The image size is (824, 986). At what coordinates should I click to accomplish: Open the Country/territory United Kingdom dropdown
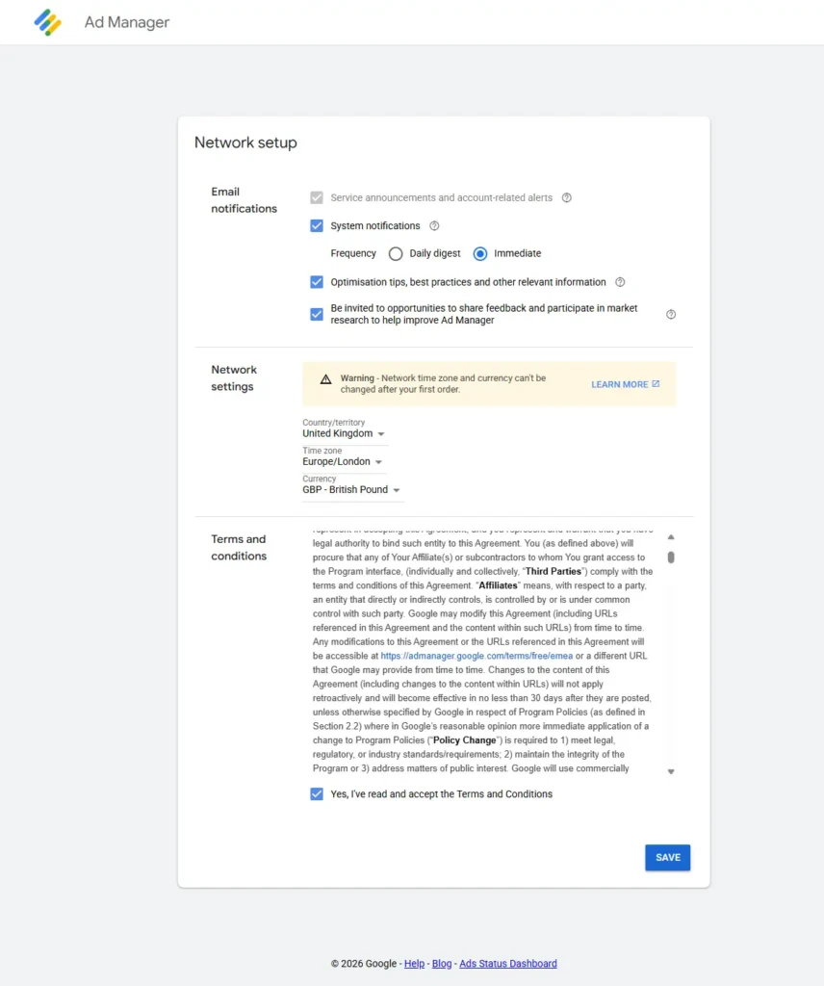344,434
